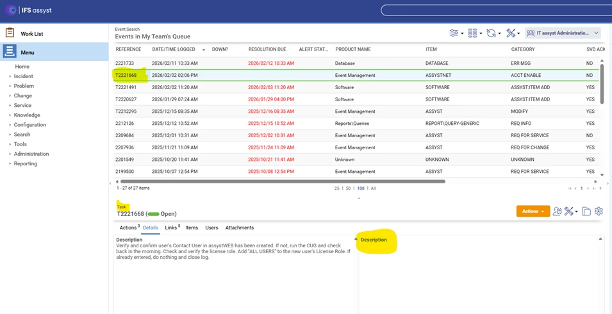Click the refresh results icon

[x=492, y=33]
